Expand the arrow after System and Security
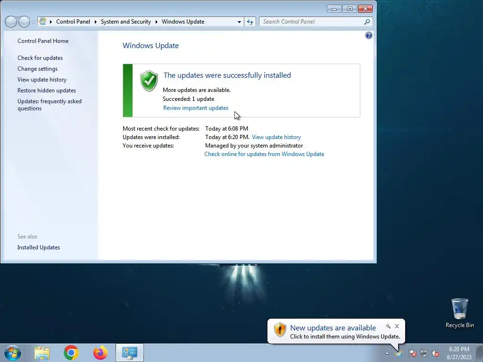Image resolution: width=483 pixels, height=362 pixels. click(x=157, y=22)
